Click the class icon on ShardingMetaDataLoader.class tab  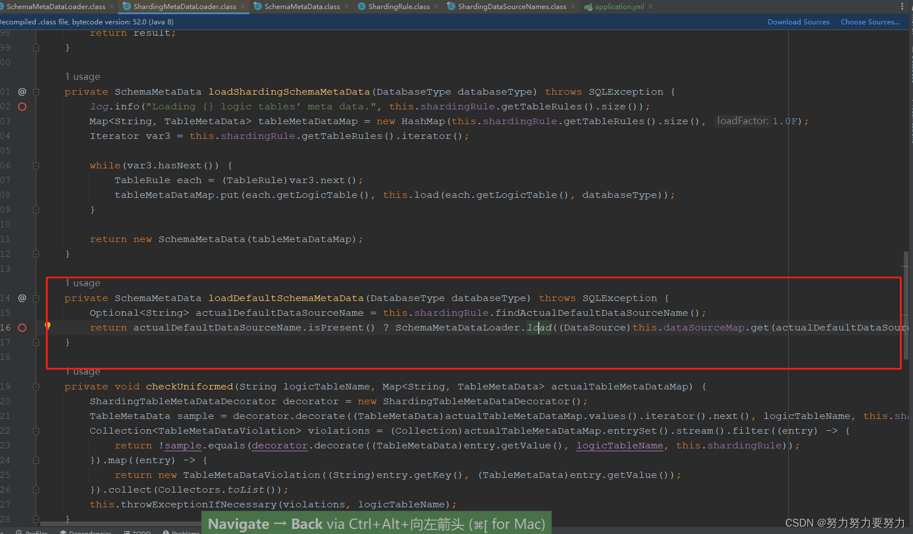point(127,7)
